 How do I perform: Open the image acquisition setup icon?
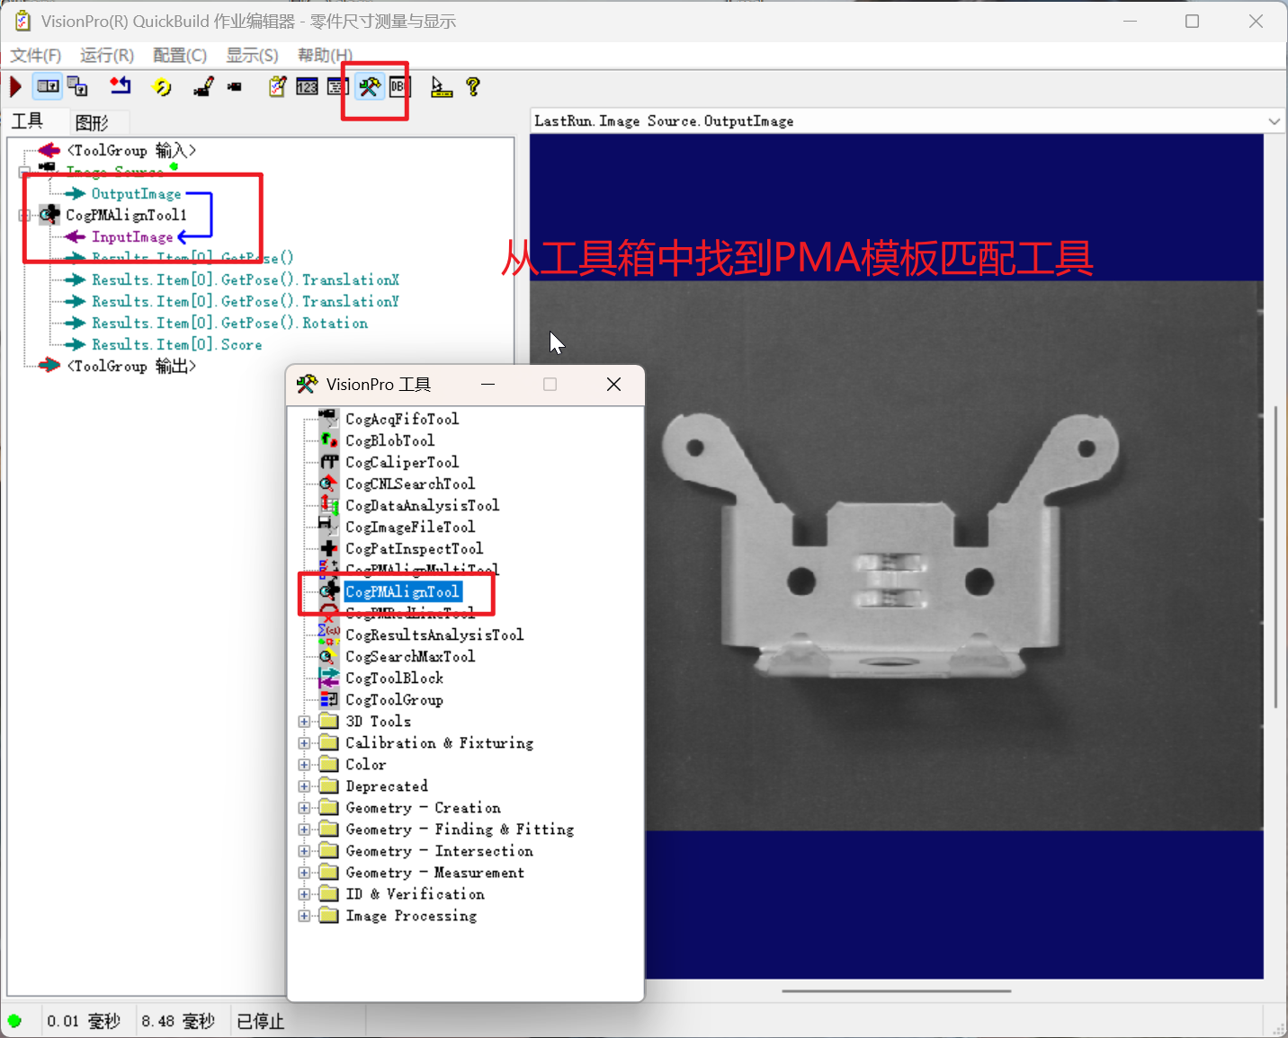(x=203, y=86)
